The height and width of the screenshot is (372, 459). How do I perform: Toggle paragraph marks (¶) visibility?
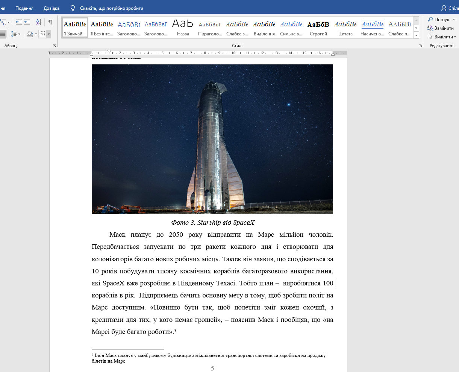[50, 22]
